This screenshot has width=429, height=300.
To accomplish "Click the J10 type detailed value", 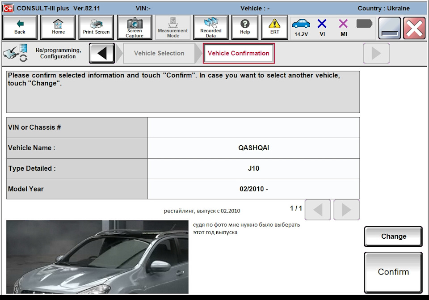I will click(x=253, y=169).
